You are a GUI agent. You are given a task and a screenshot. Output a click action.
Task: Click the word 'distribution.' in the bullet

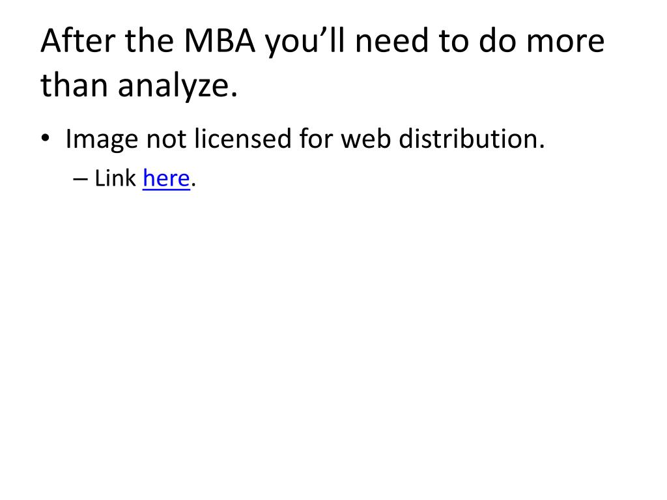tap(472, 138)
